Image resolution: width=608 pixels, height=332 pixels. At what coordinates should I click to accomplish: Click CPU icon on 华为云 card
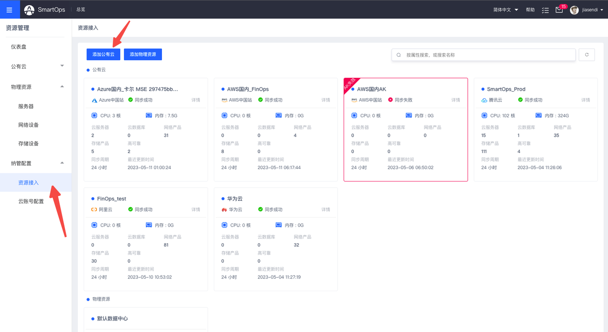tap(224, 225)
